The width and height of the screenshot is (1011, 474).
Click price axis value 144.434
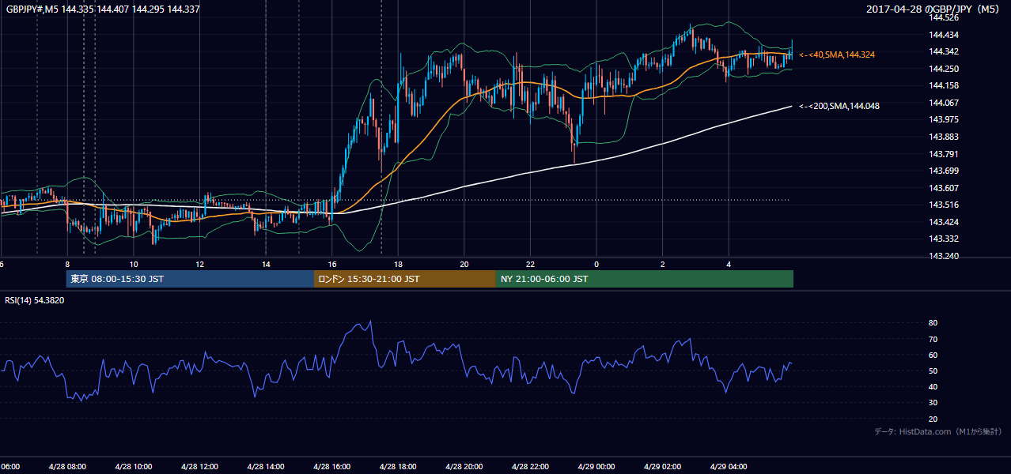point(945,35)
